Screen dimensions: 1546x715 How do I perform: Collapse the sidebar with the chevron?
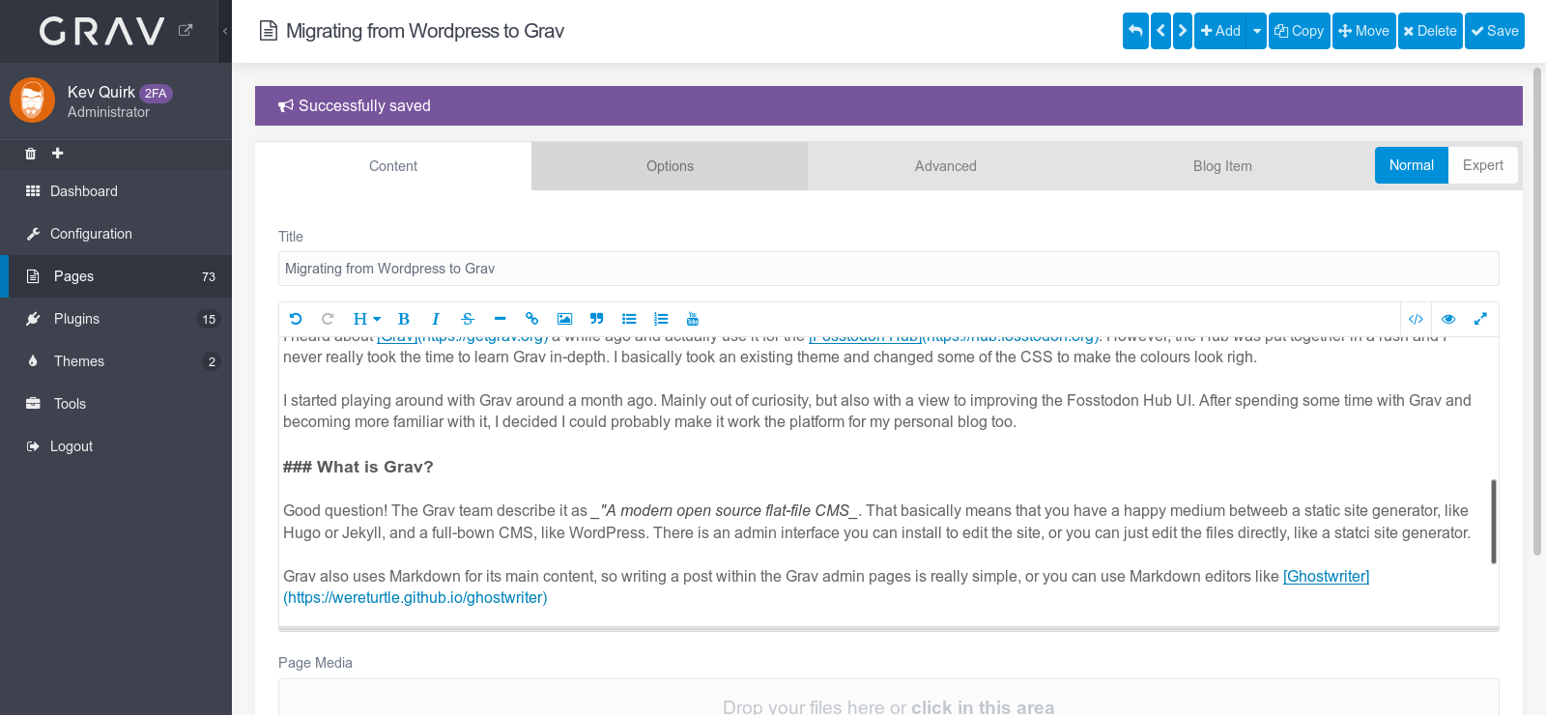coord(225,31)
